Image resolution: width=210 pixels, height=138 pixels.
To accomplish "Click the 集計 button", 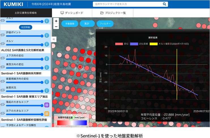I will pyautogui.click(x=87, y=24).
